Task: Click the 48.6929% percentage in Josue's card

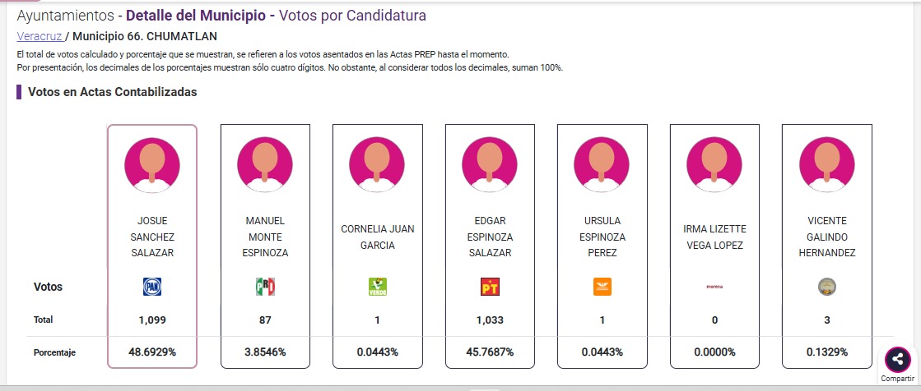Action: click(152, 352)
